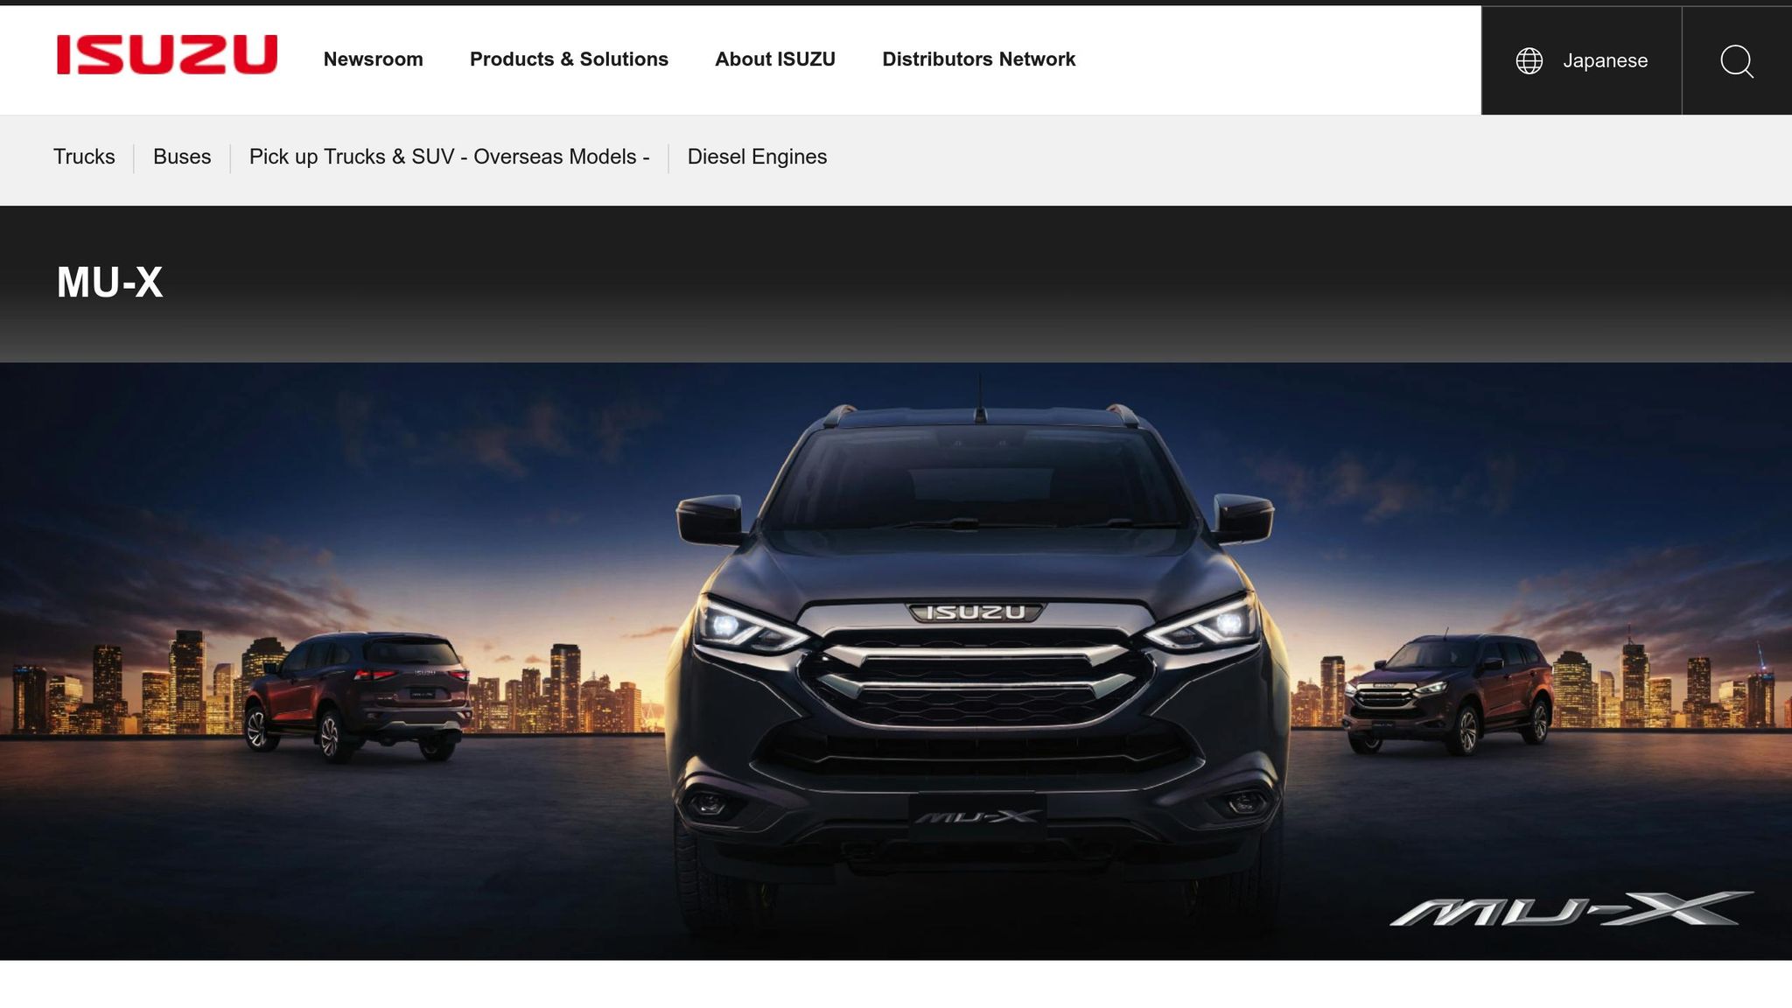Select the Trucks category link
The image size is (1792, 1008).
(x=84, y=157)
